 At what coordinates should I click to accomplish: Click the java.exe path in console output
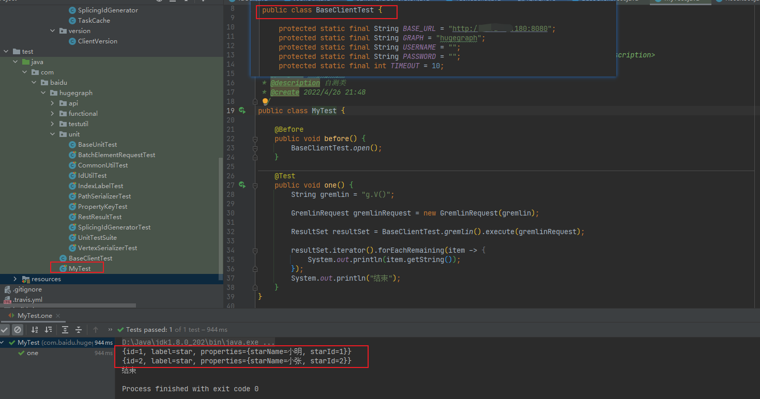(x=199, y=342)
